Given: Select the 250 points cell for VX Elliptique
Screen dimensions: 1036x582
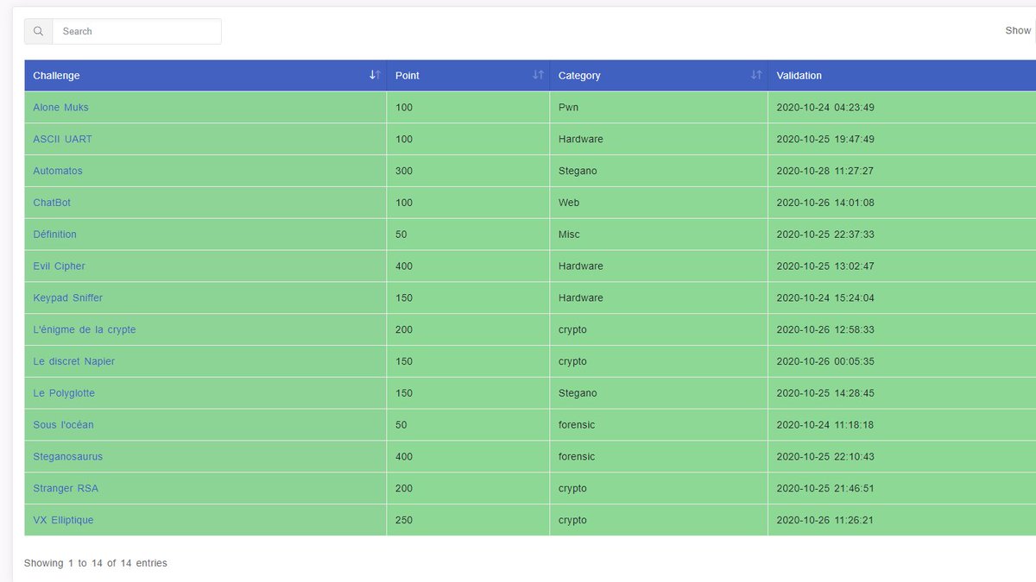Looking at the screenshot, I should coord(468,521).
